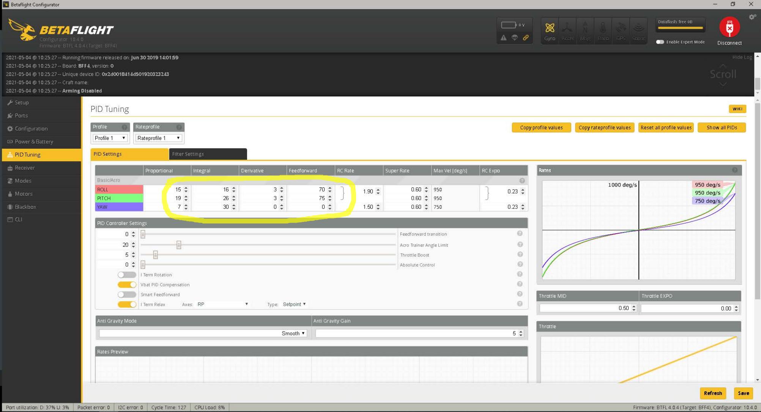Click the warning triangle status icon
The width and height of the screenshot is (761, 412).
[x=503, y=38]
